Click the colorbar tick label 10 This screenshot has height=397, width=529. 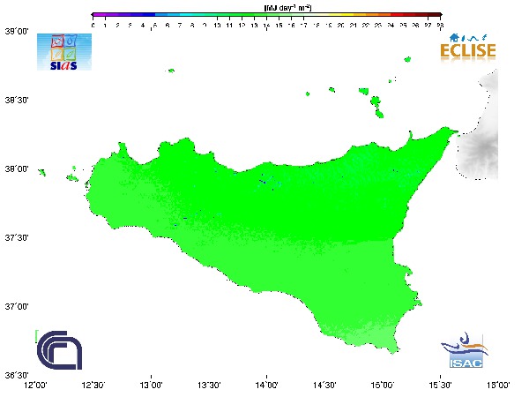pos(217,26)
